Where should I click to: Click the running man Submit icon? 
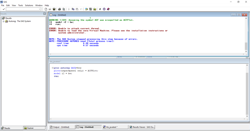click(x=100, y=9)
